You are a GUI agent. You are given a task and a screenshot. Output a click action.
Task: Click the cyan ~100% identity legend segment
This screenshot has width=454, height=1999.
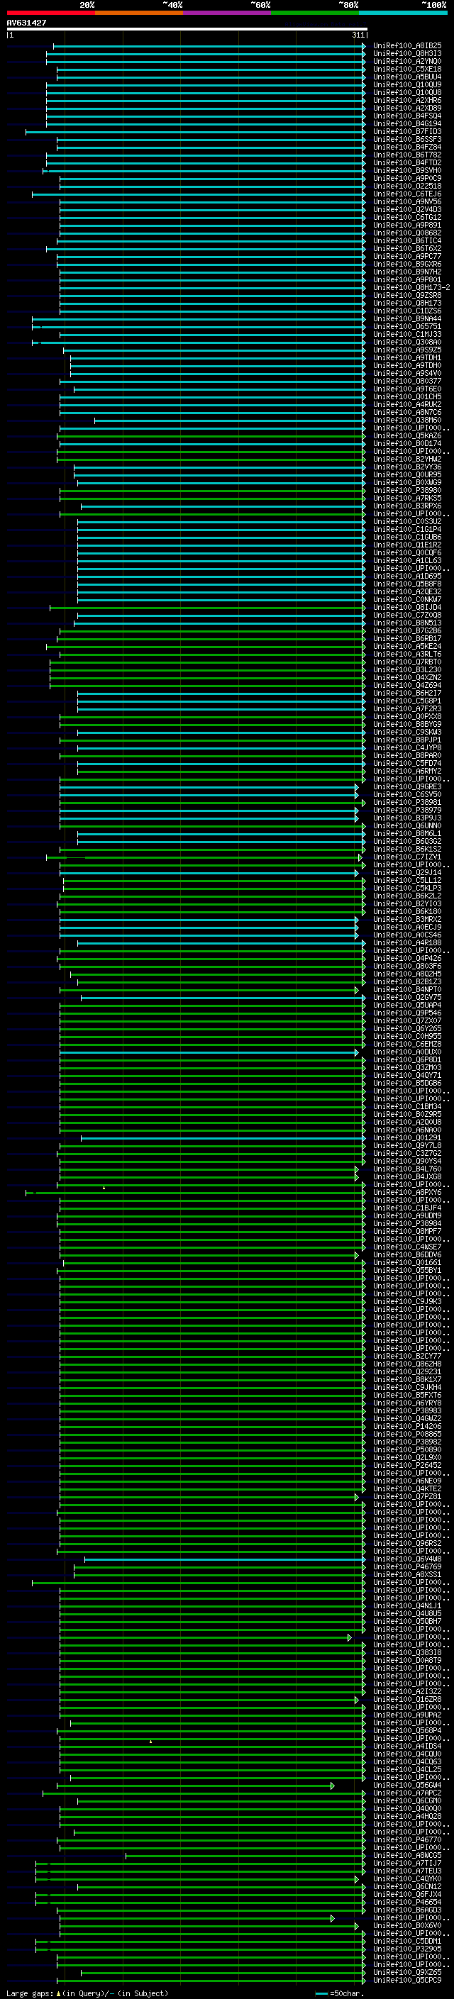click(x=403, y=13)
